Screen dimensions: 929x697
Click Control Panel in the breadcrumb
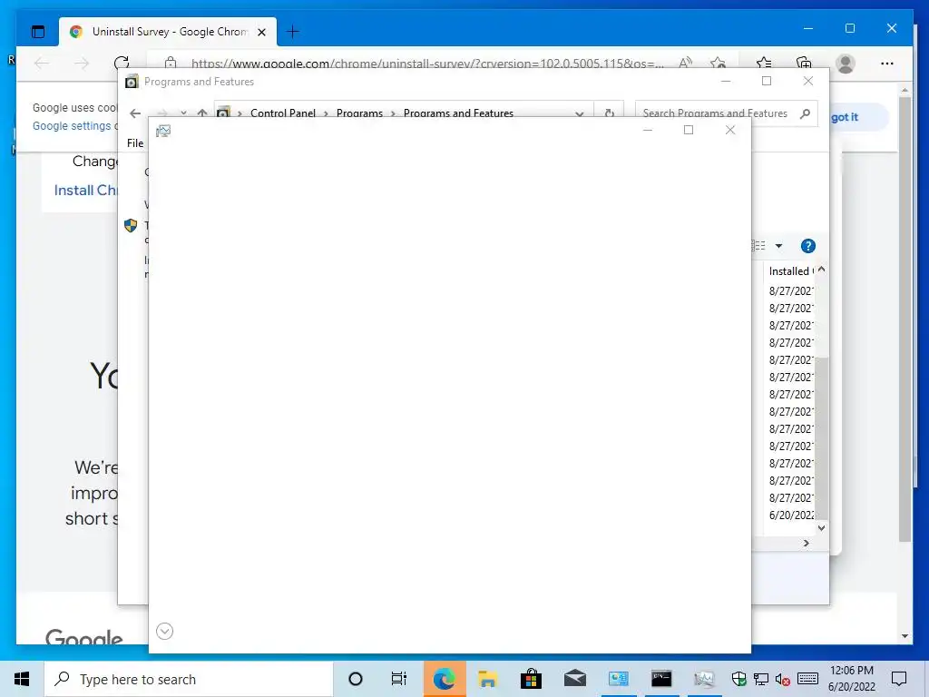point(283,113)
